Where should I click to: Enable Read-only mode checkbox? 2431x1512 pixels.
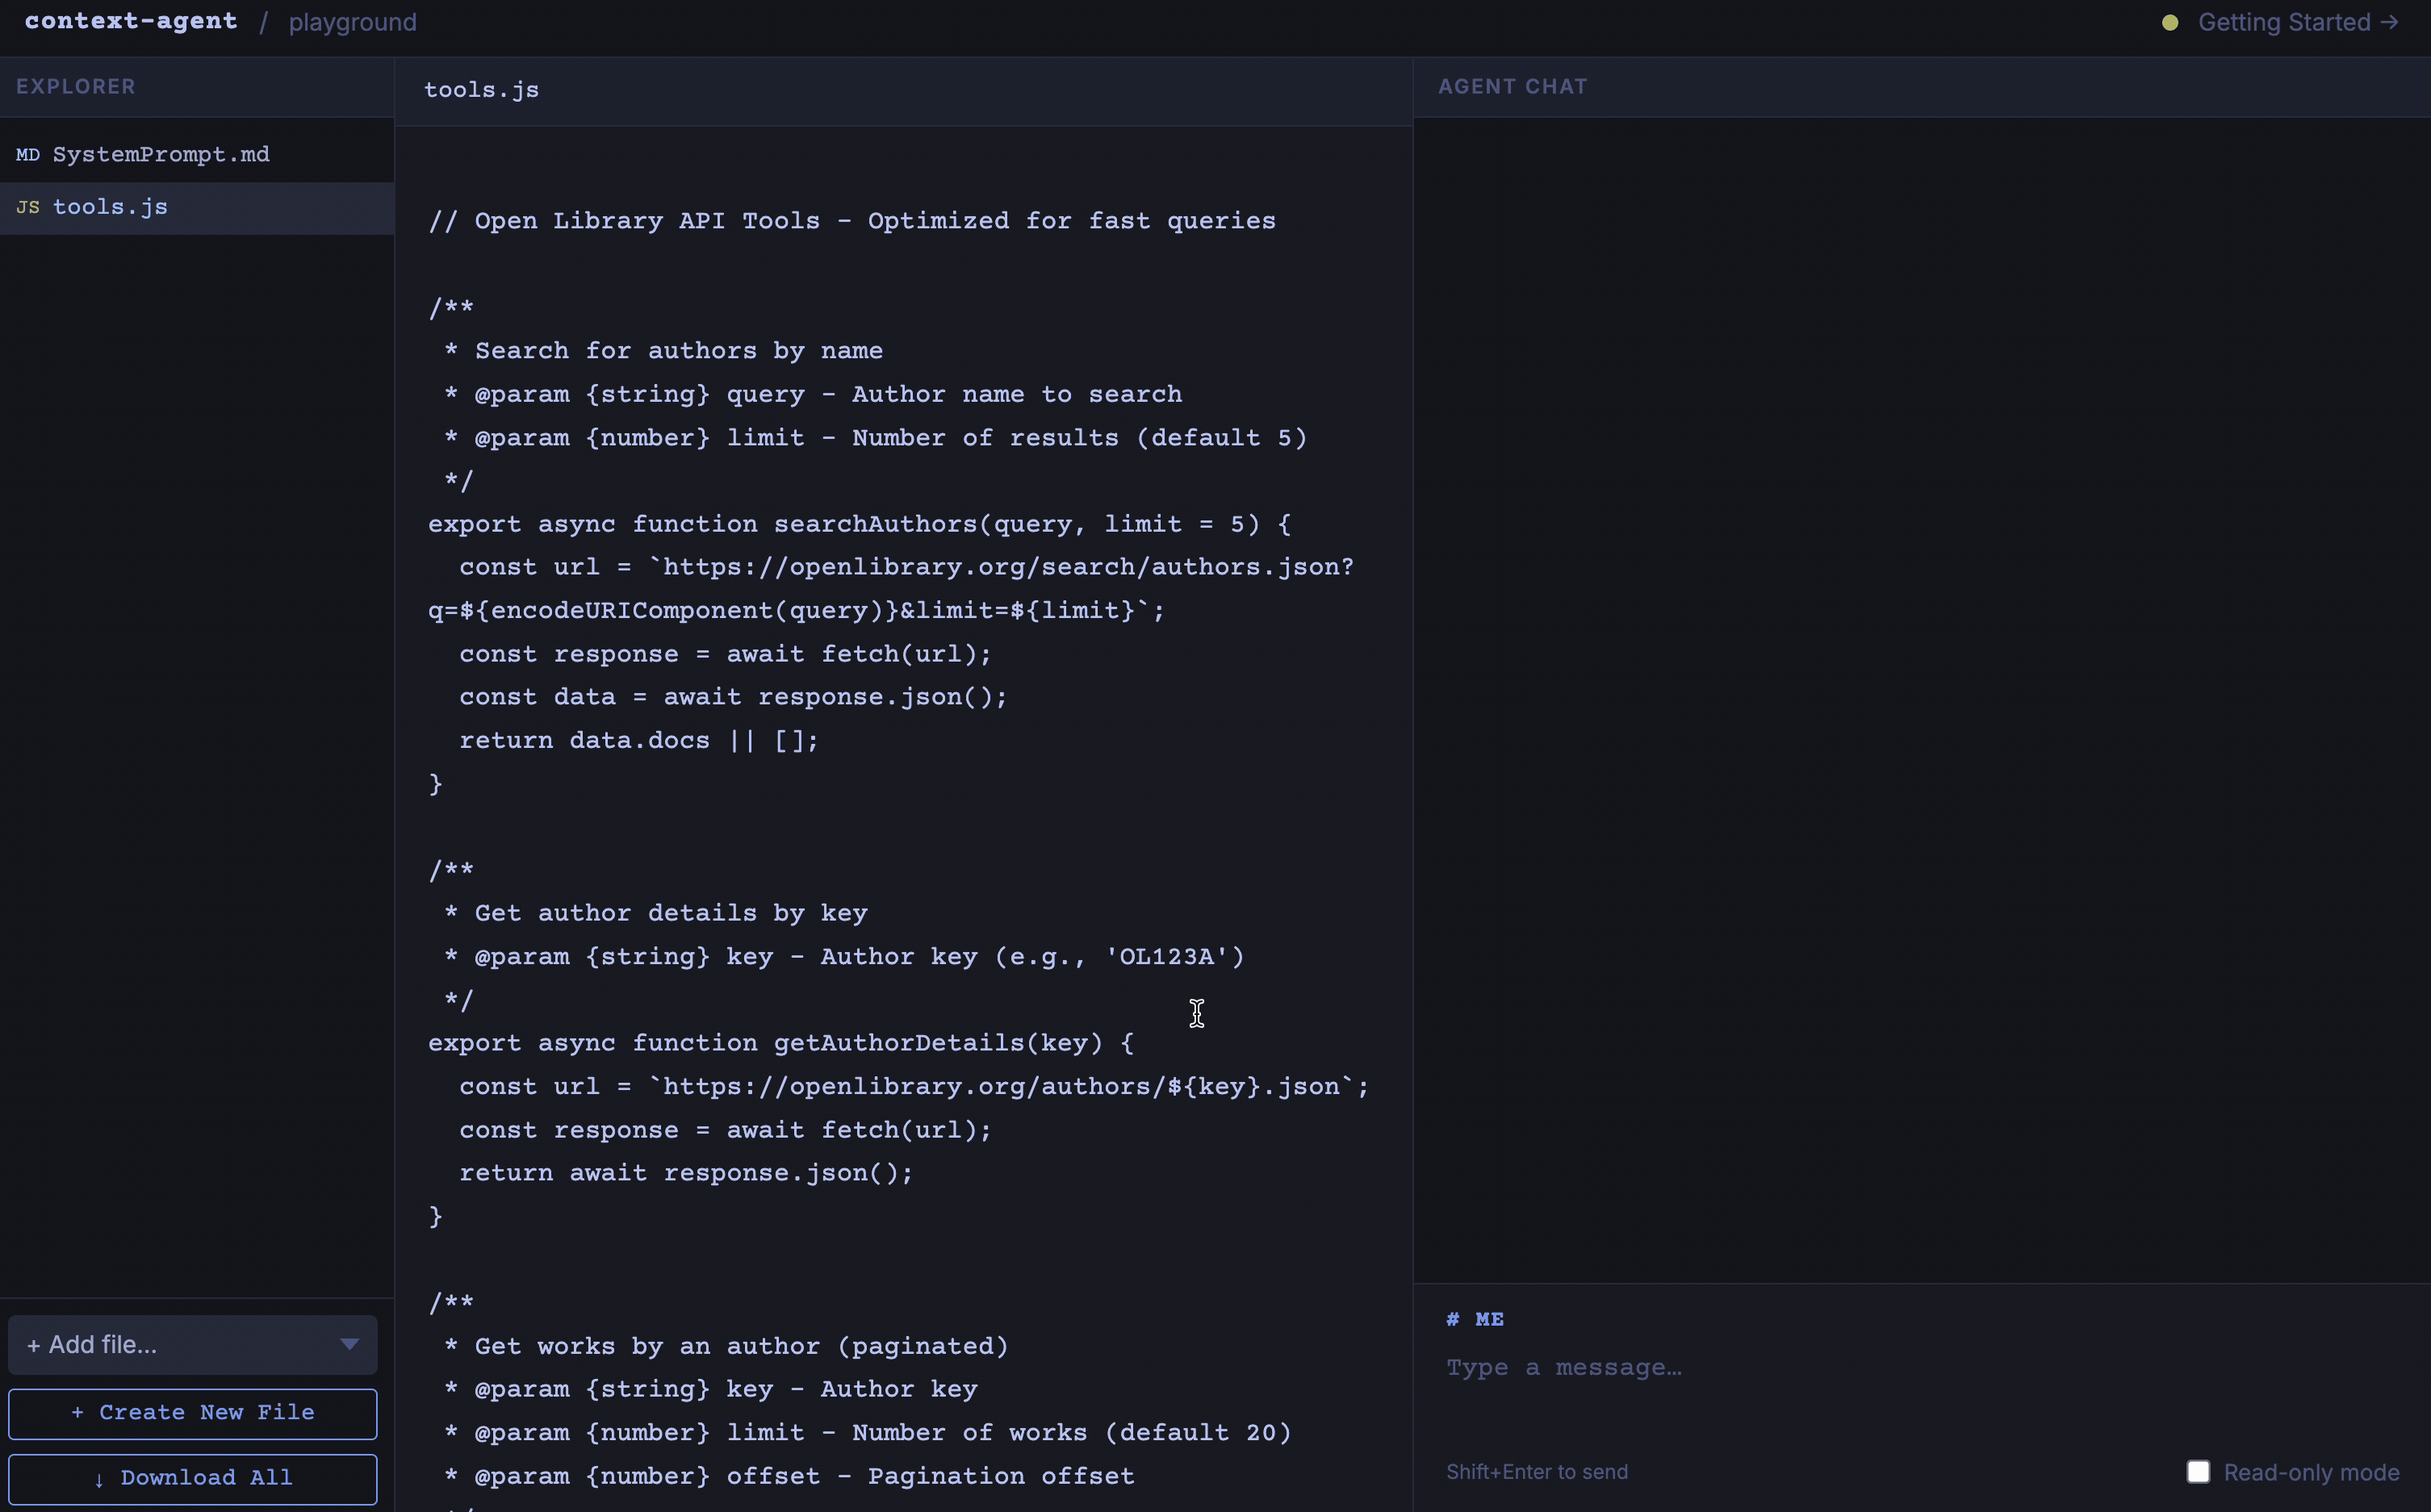tap(2197, 1471)
